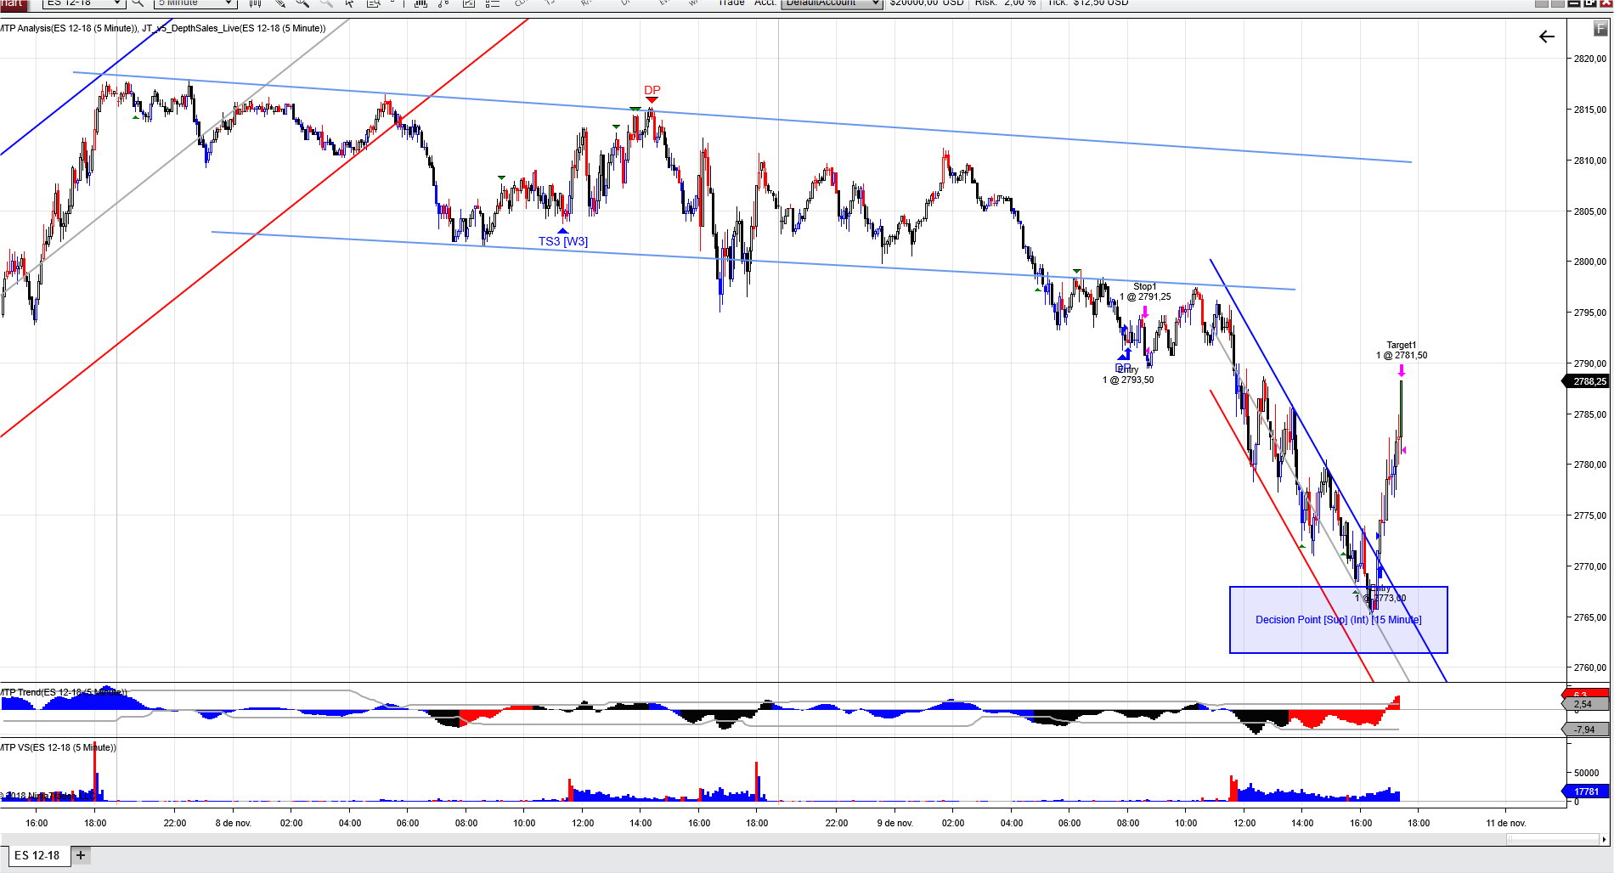Screen dimensions: 1614x873
Task: Click the left arrow near the price axis
Action: click(1546, 37)
